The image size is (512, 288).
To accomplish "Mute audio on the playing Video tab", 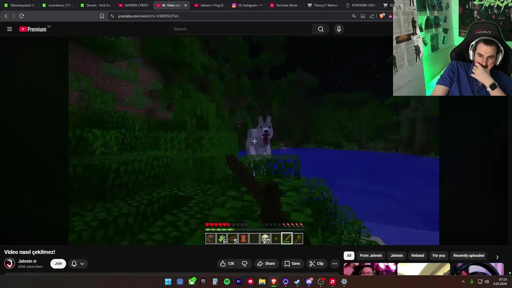I will click(164, 5).
